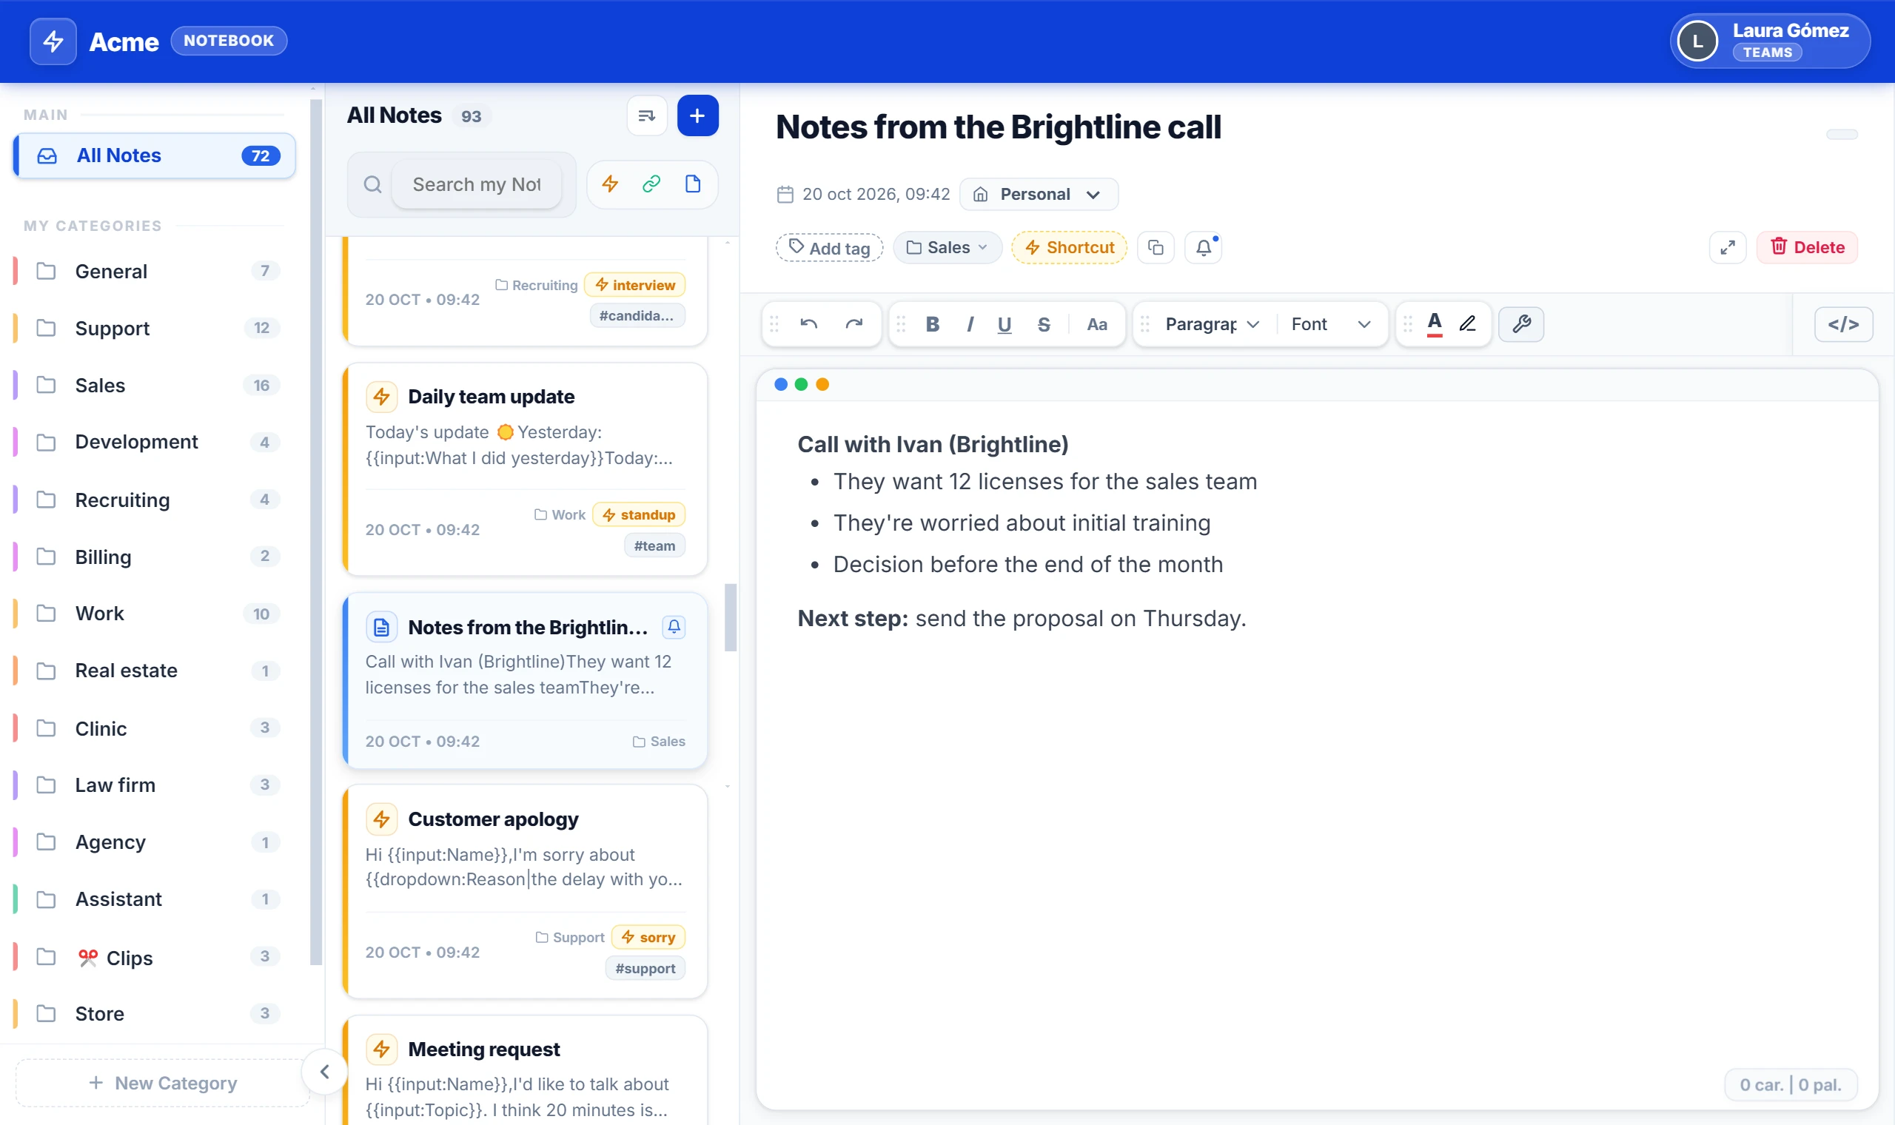
Task: Click the notes list scrollbar thumb
Action: 731,617
